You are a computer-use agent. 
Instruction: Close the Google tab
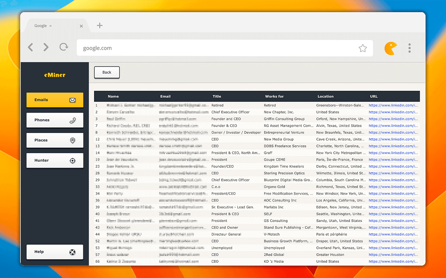tap(81, 26)
